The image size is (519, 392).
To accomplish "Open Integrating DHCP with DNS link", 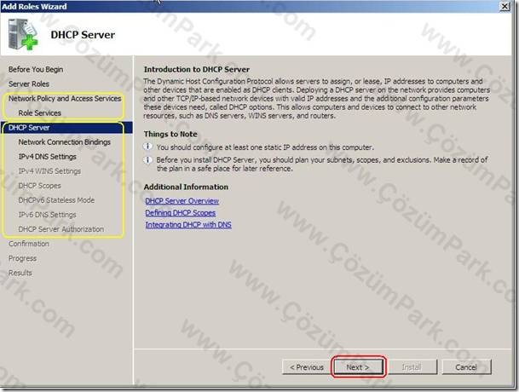I will [x=188, y=225].
